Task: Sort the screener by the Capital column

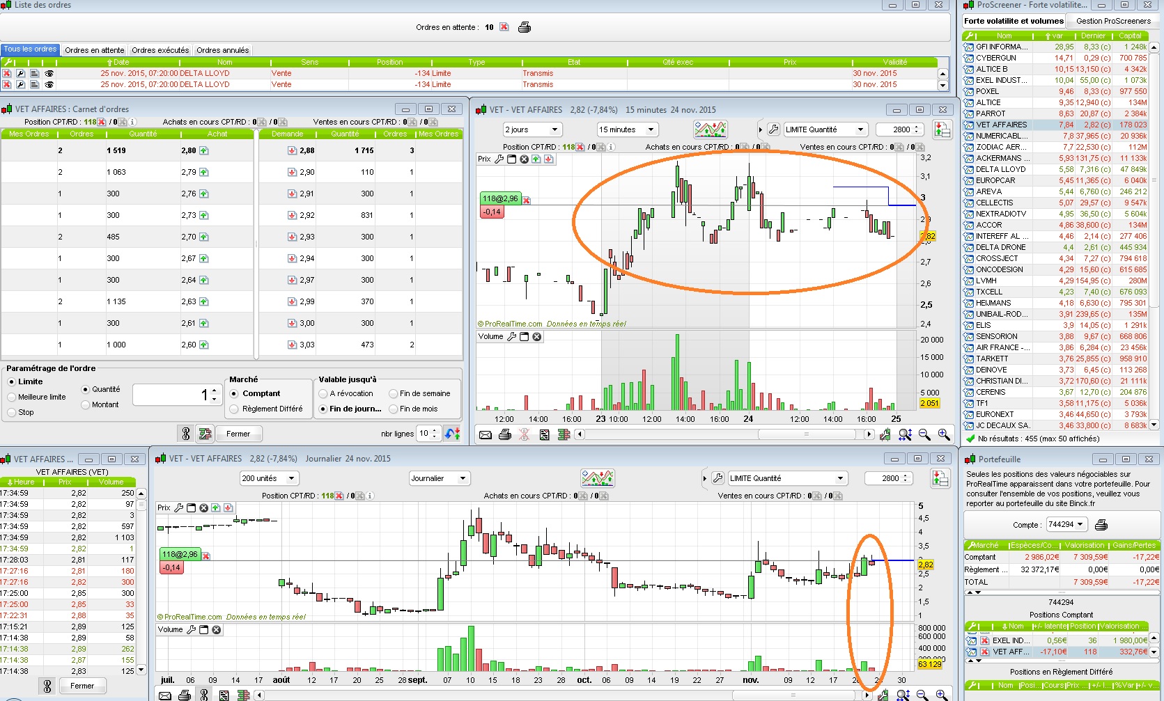Action: (x=1130, y=36)
